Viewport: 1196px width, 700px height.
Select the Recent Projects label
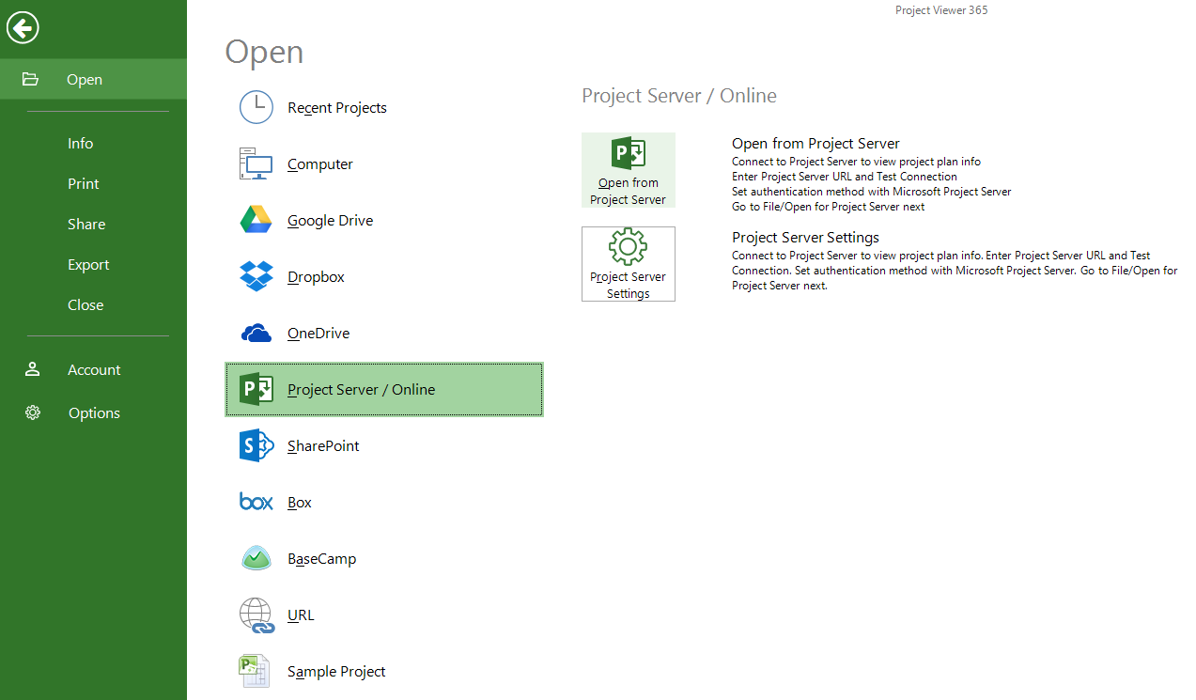point(337,107)
